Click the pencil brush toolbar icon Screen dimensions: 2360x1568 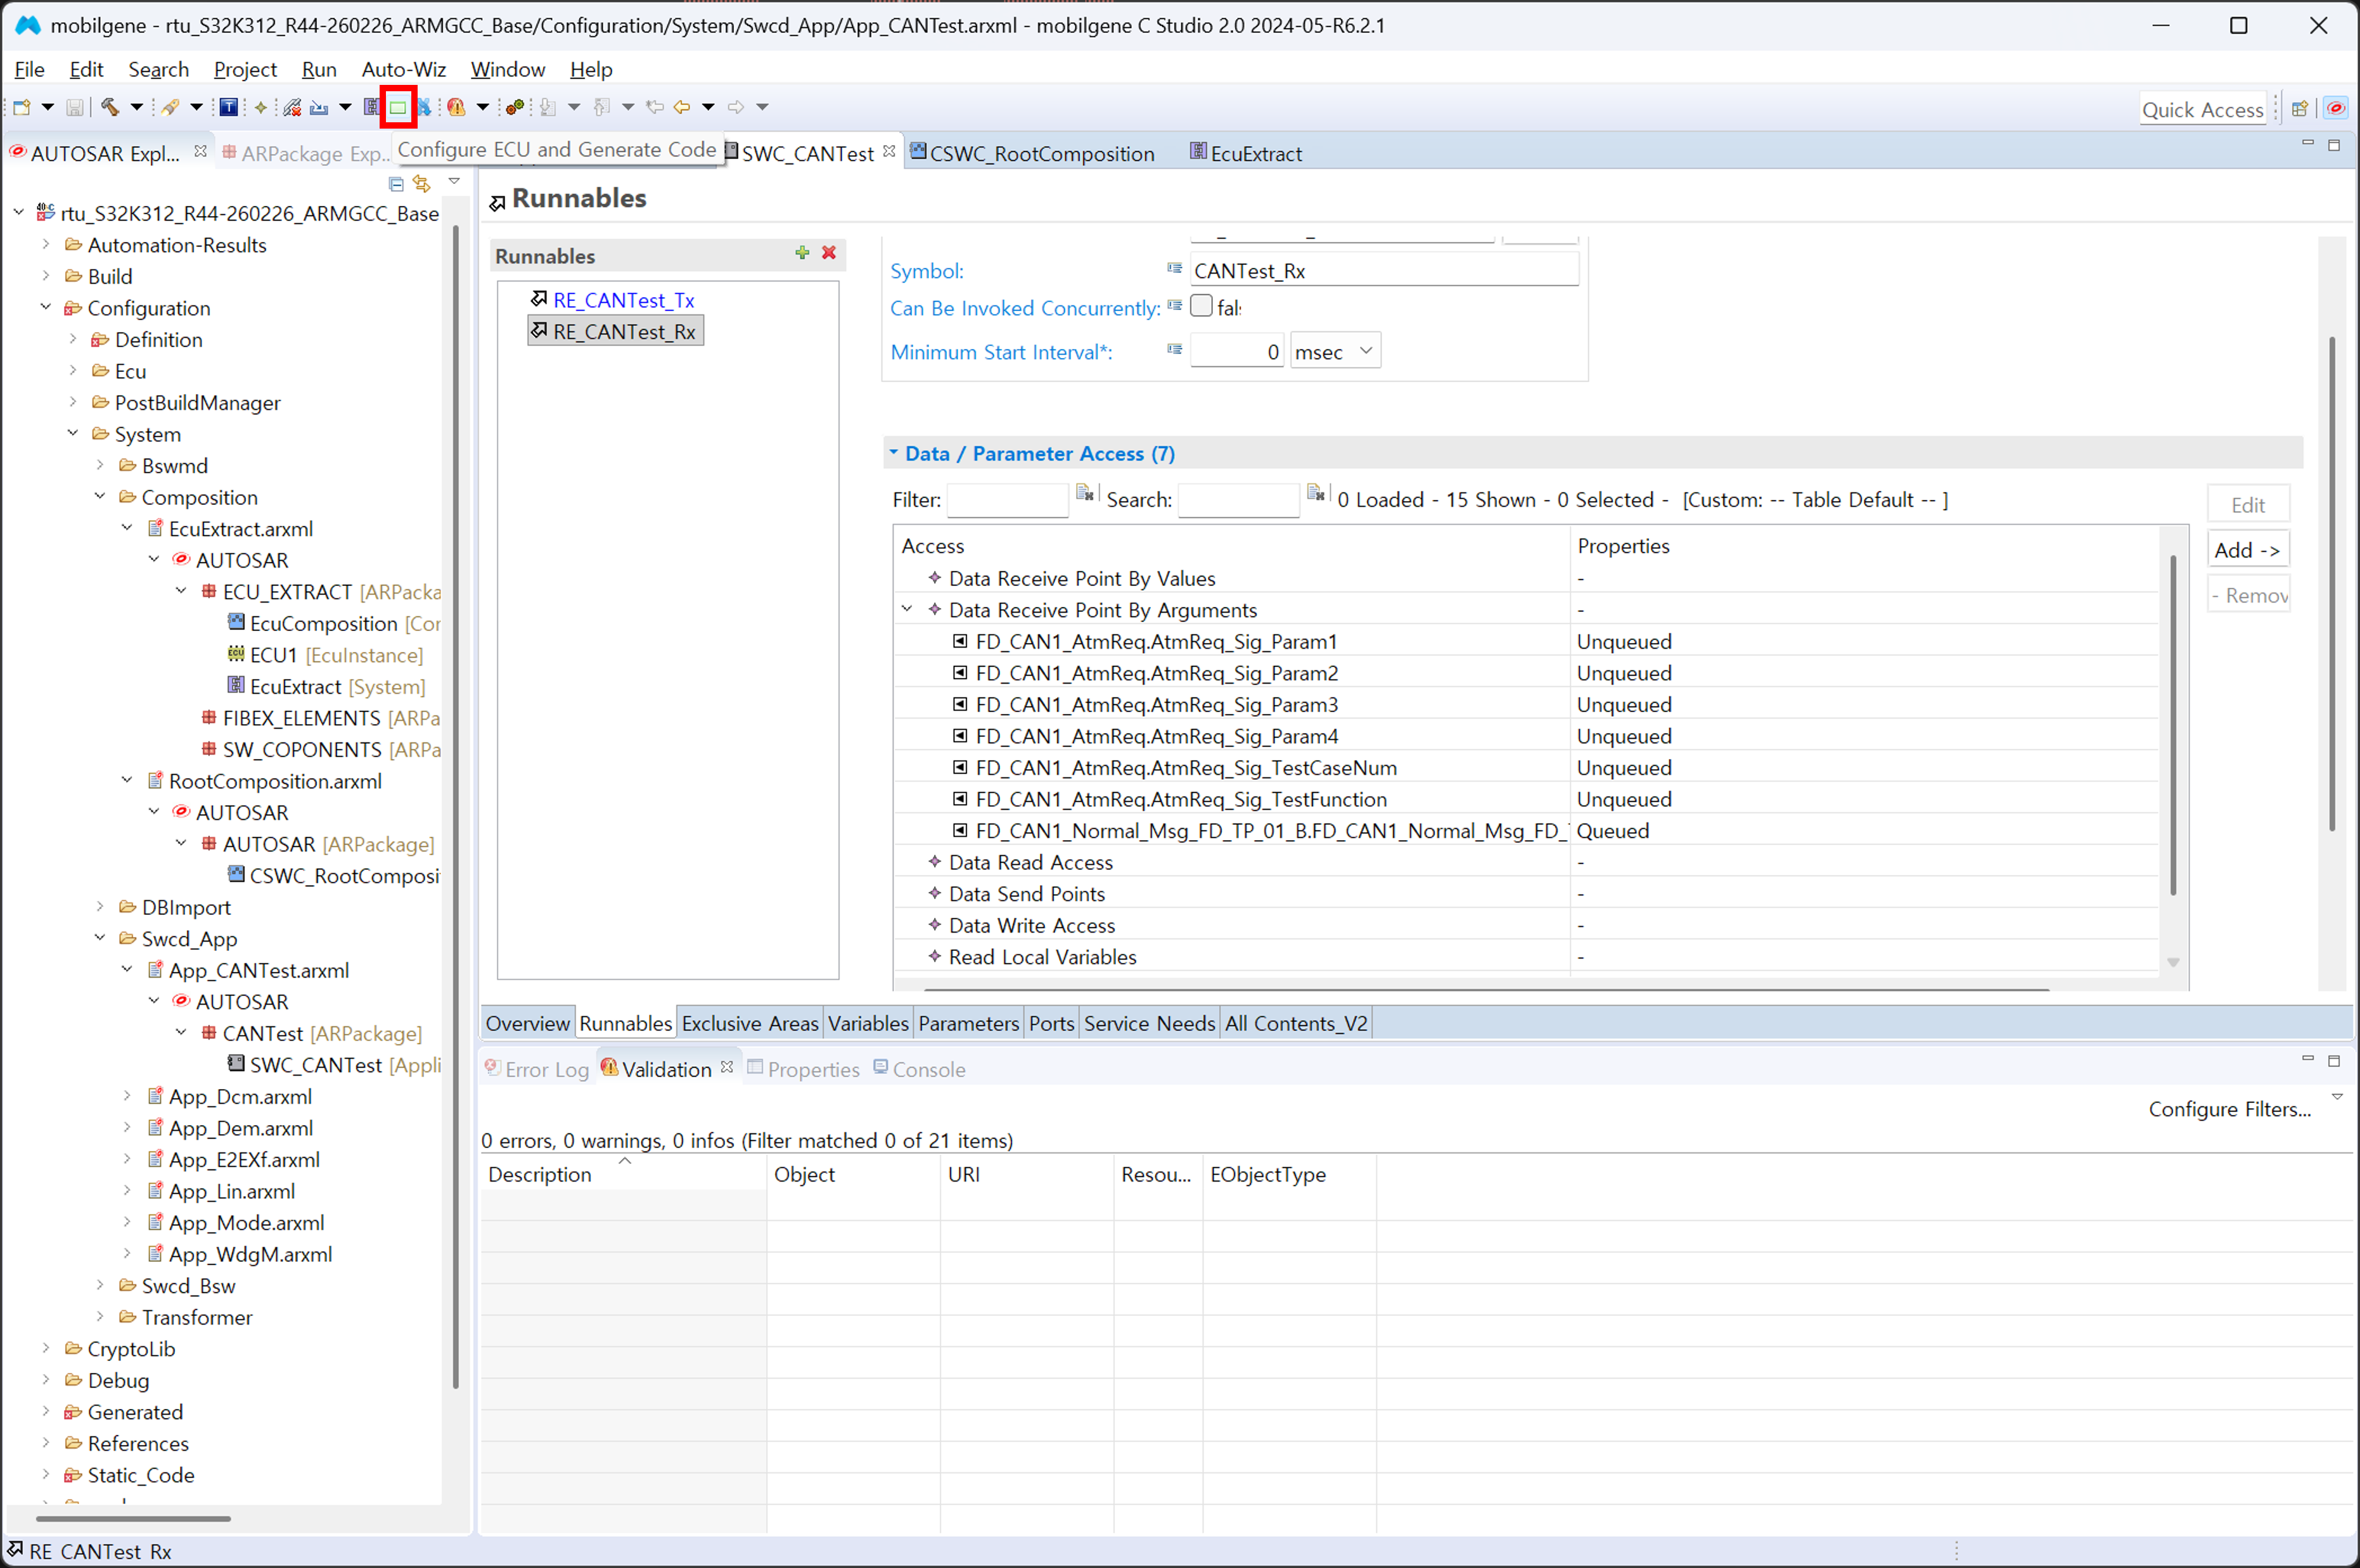tap(170, 107)
